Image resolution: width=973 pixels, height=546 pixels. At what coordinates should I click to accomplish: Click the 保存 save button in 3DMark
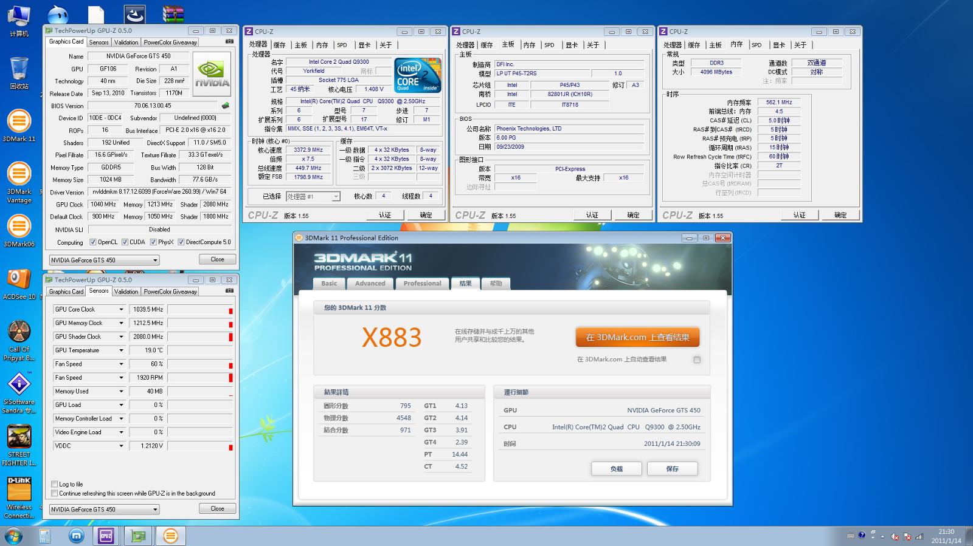pyautogui.click(x=672, y=469)
